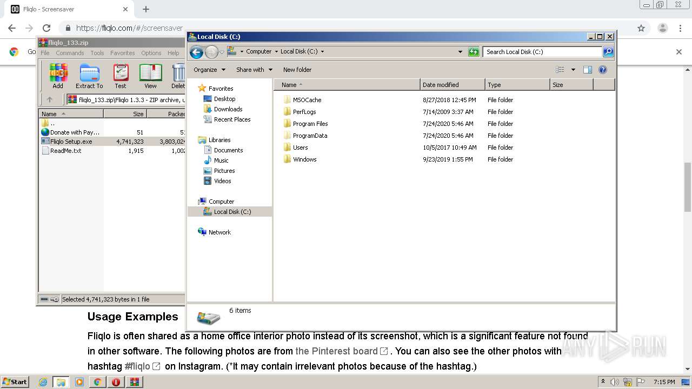Open the Chrome profile avatar icon

[663, 28]
